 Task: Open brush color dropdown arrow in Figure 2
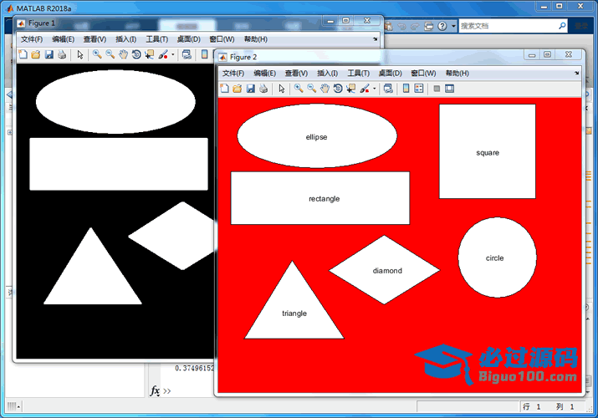coord(374,89)
